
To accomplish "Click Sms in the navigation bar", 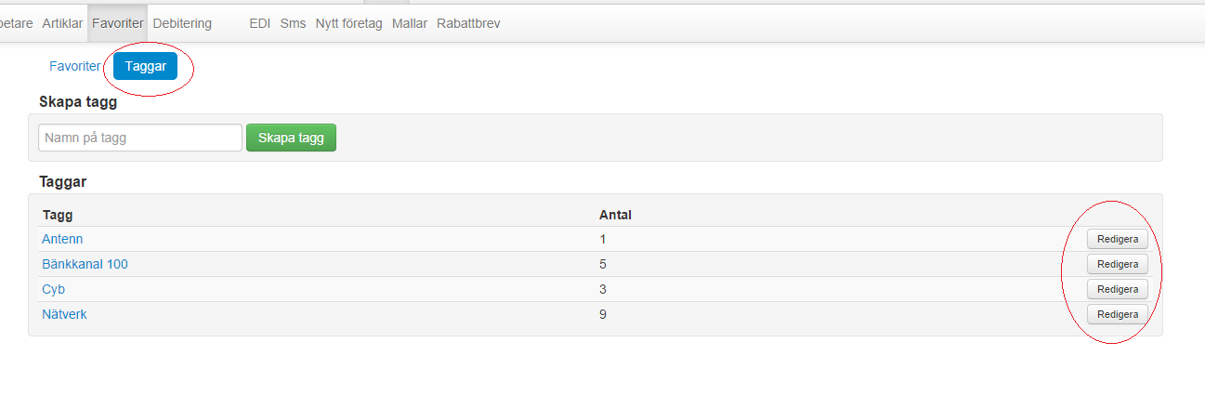I will [293, 23].
